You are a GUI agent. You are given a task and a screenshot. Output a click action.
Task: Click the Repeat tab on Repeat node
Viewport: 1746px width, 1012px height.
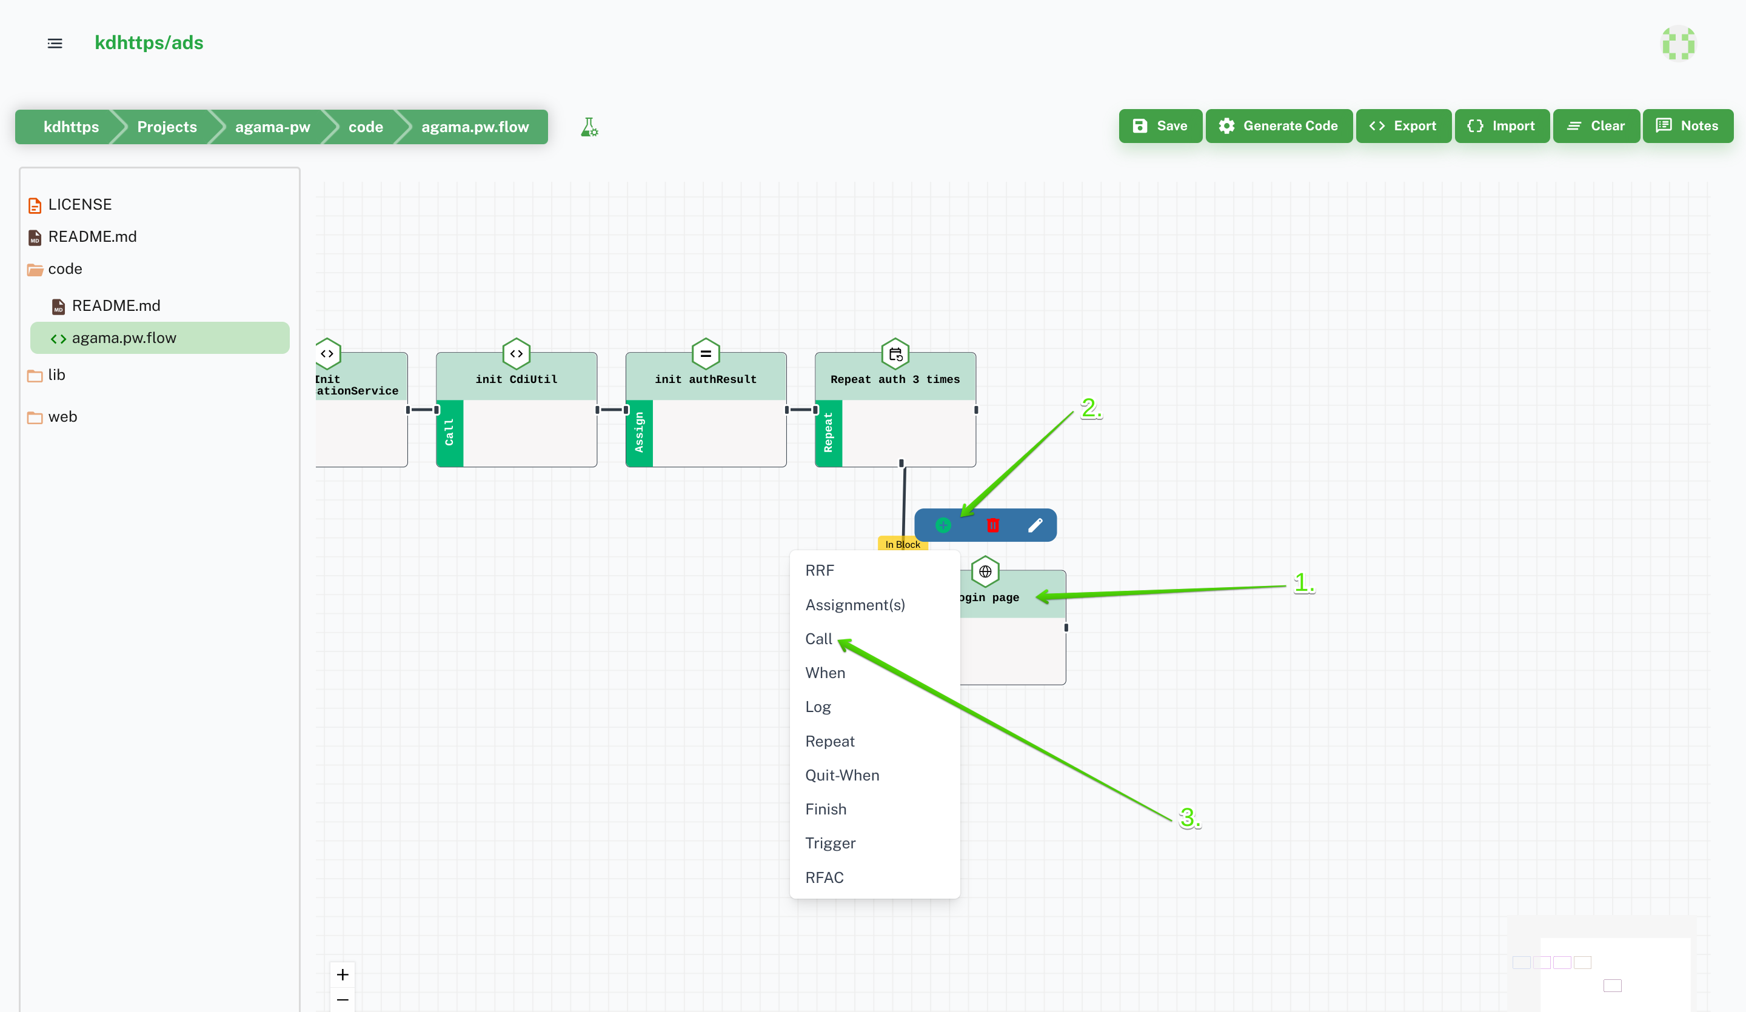[x=829, y=433]
